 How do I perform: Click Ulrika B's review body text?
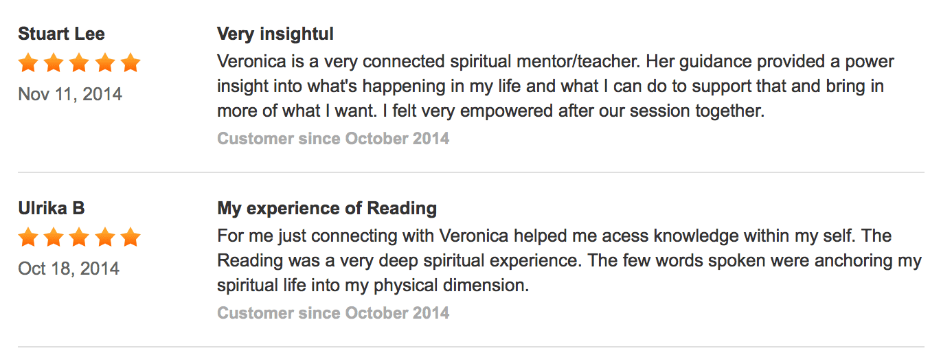coord(569,261)
